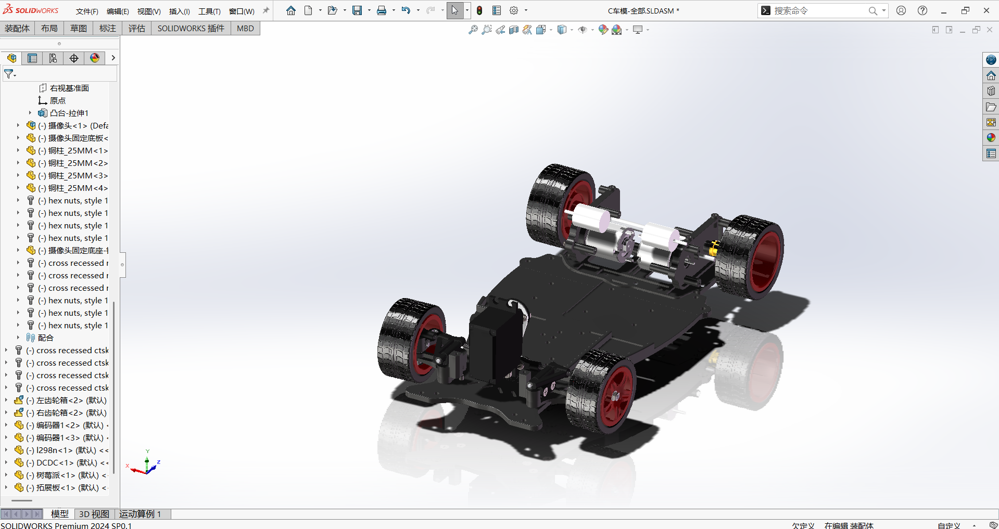The image size is (999, 529).
Task: Open file properties list icon
Action: [x=497, y=10]
